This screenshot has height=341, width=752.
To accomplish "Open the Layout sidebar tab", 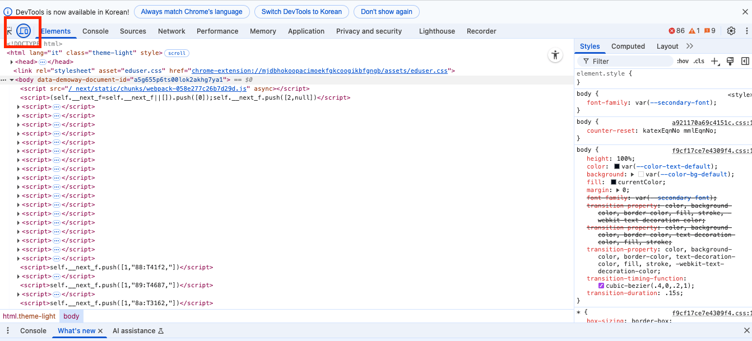I will tap(667, 46).
